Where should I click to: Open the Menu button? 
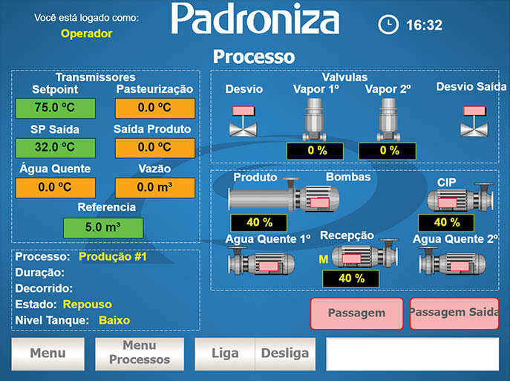[x=47, y=354]
